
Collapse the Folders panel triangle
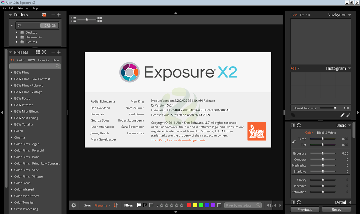pyautogui.click(x=10, y=15)
